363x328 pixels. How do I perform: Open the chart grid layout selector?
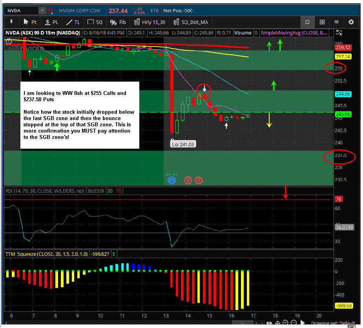tap(322, 22)
